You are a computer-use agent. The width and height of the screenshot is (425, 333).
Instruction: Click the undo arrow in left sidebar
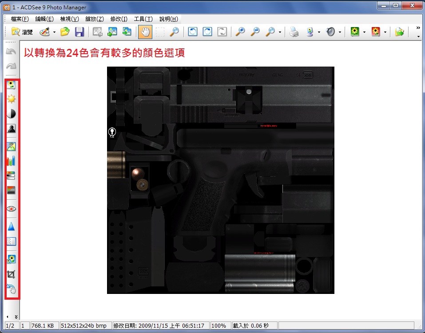[11, 52]
